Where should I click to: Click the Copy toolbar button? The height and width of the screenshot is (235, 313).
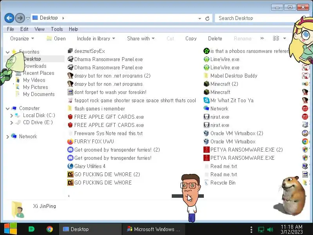coord(191,38)
